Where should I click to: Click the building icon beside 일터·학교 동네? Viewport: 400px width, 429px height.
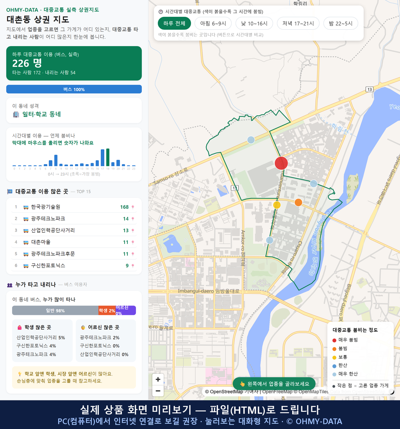coord(16,114)
